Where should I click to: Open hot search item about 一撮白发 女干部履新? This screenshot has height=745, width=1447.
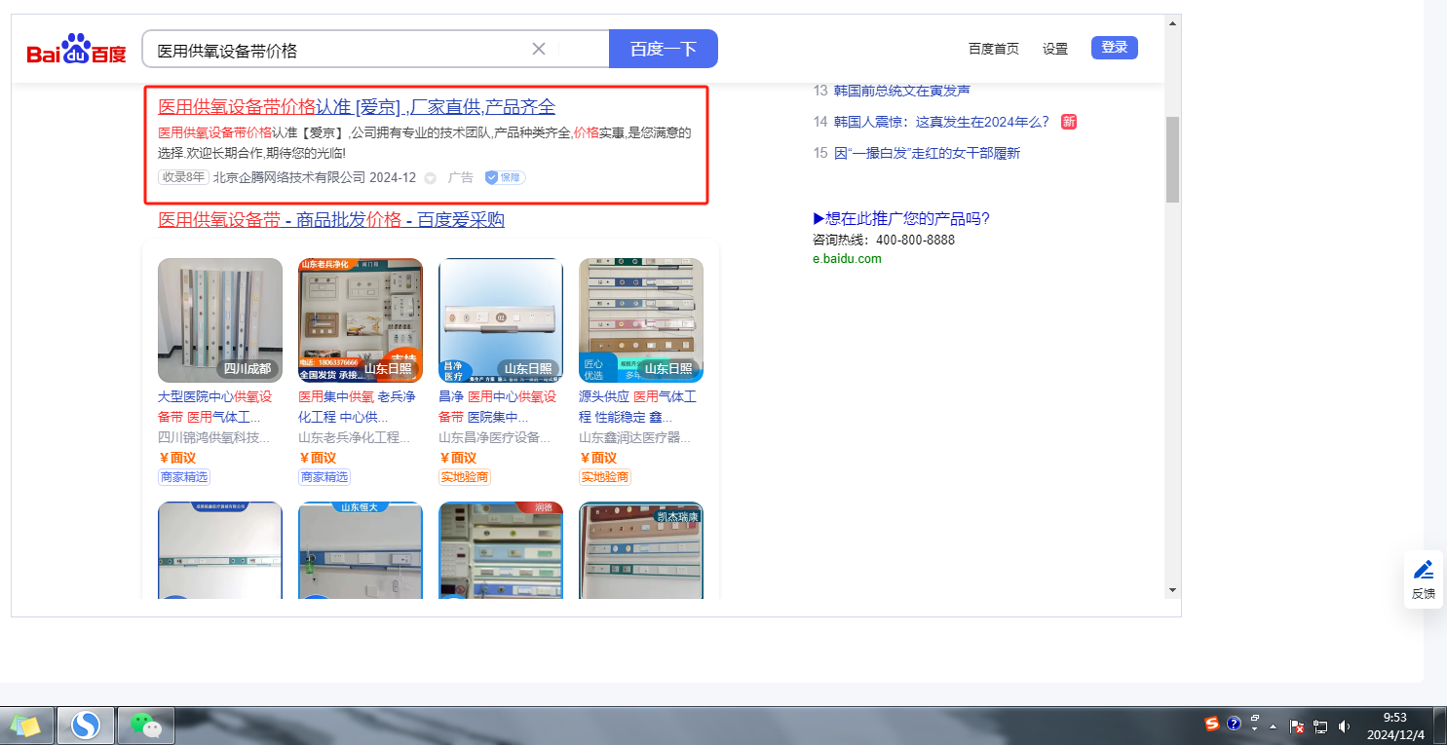(927, 153)
